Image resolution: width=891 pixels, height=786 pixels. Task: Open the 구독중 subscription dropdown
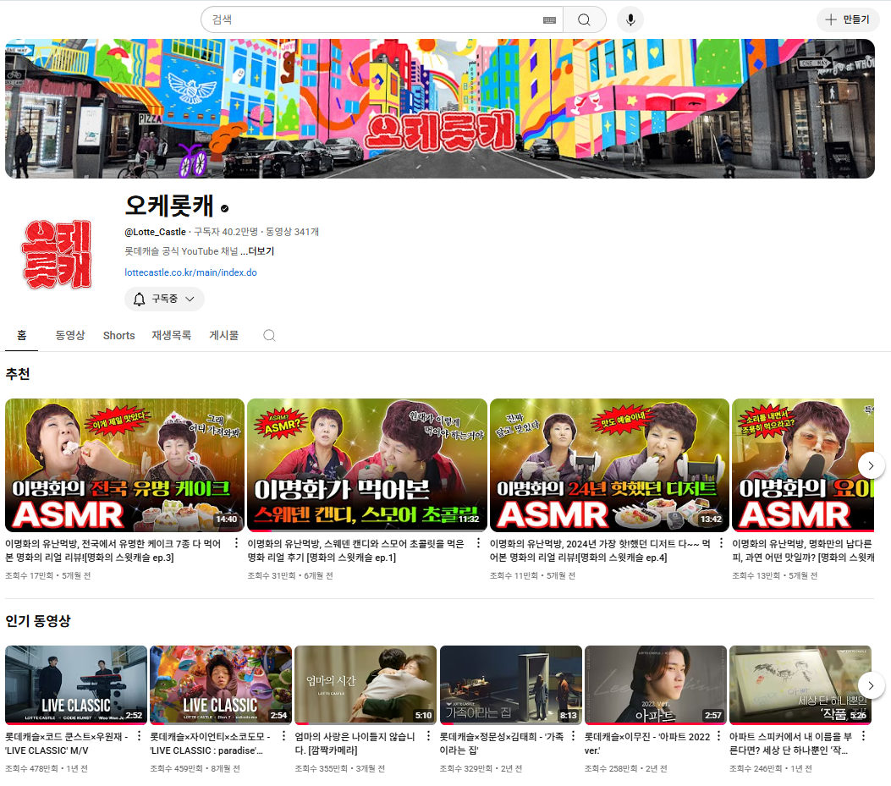(x=164, y=299)
